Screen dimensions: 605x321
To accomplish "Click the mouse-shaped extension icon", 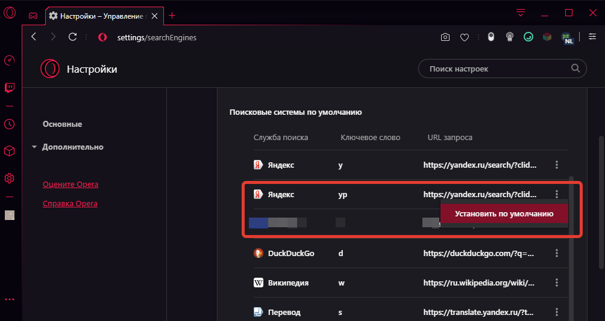I will tap(491, 37).
